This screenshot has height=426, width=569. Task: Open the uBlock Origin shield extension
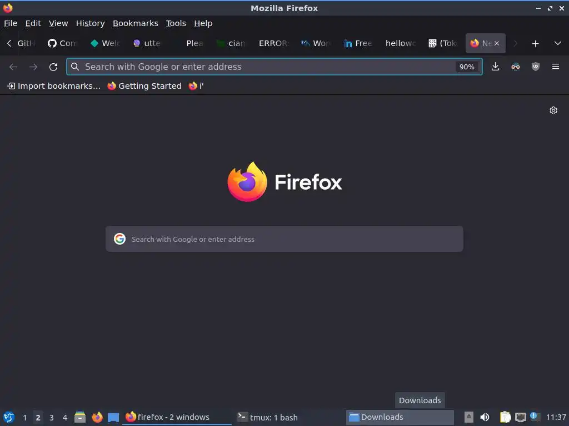coord(536,67)
